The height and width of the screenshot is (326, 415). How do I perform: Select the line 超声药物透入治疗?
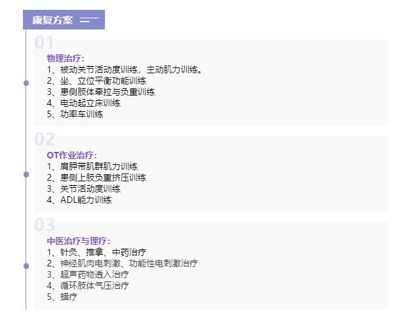pos(88,274)
